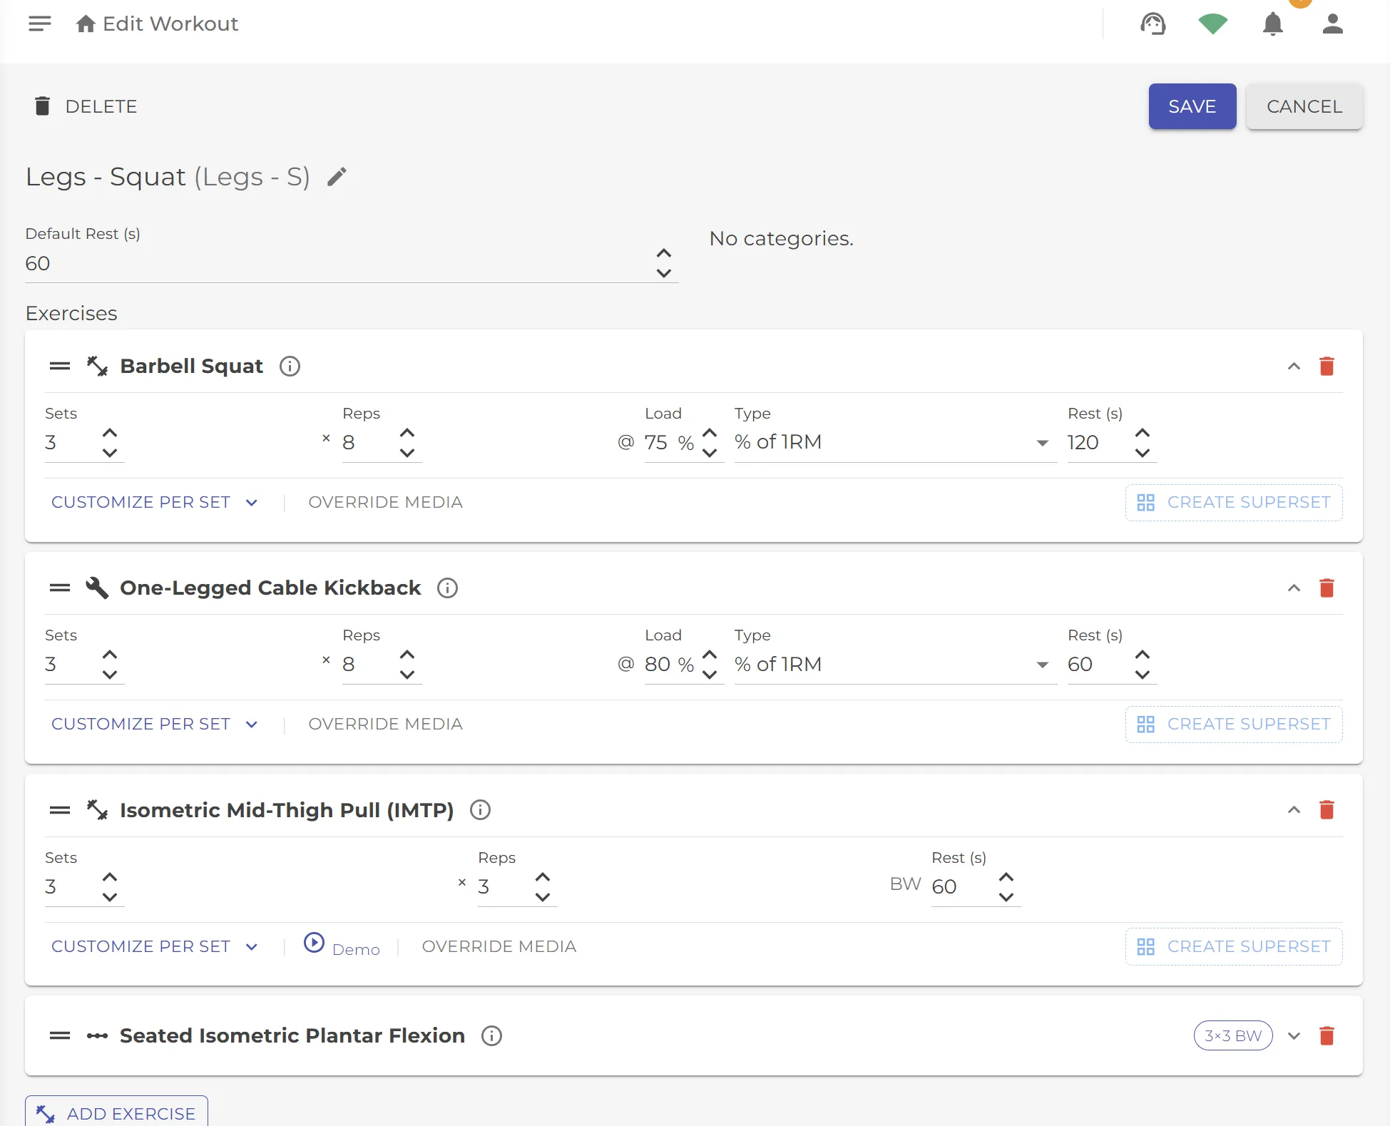Cancel editing the workout
The width and height of the screenshot is (1390, 1126).
coord(1304,106)
